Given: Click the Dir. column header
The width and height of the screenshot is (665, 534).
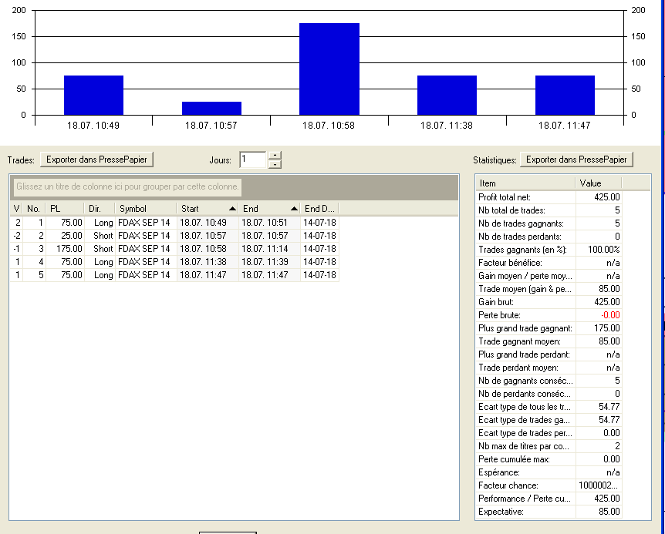Looking at the screenshot, I should [x=100, y=209].
